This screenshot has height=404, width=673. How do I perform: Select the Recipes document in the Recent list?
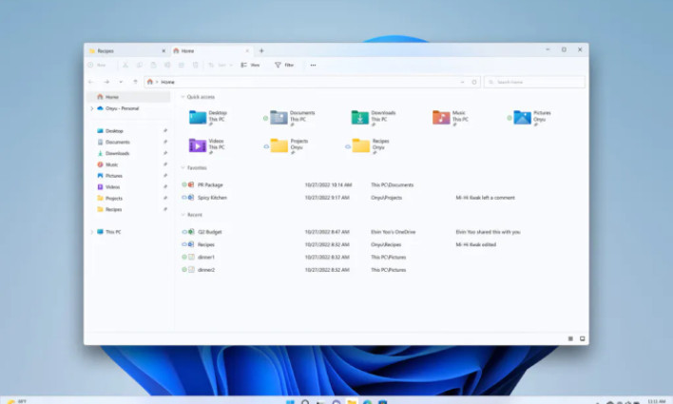click(x=206, y=244)
